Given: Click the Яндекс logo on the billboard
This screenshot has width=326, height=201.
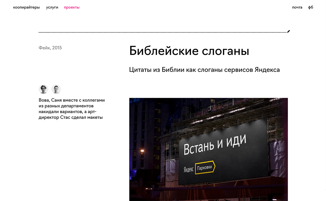Looking at the screenshot, I should click(188, 170).
